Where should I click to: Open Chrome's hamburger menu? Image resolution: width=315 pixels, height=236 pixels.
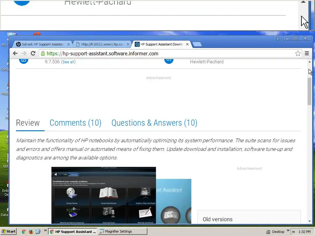(307, 53)
